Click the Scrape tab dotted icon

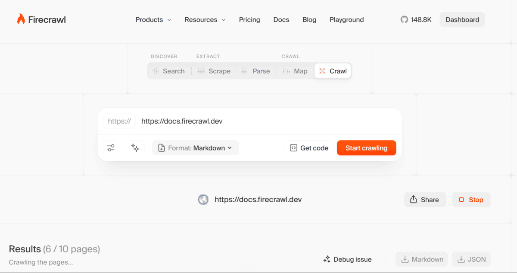[201, 71]
